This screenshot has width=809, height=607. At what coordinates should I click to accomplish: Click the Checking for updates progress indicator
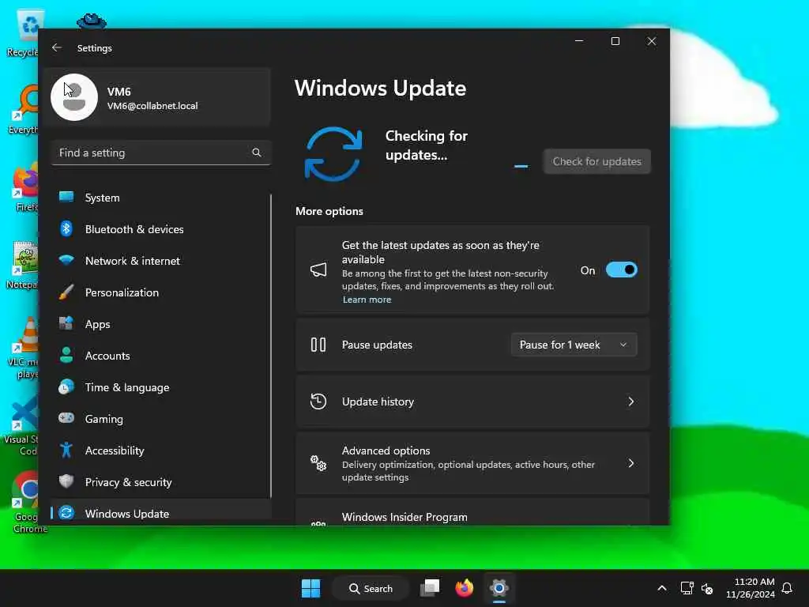coord(521,166)
